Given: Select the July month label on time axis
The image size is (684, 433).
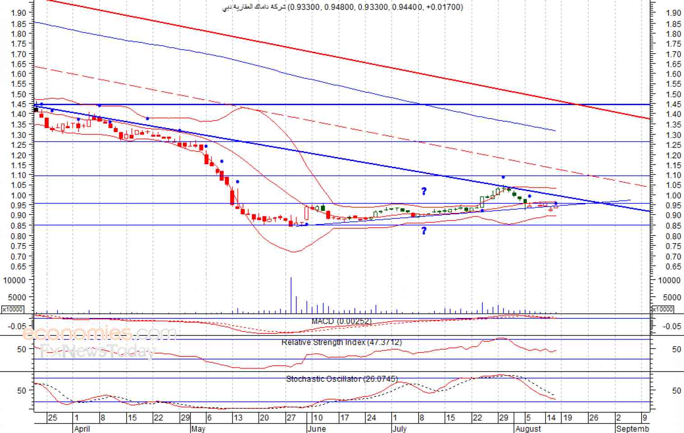Looking at the screenshot, I should (x=399, y=428).
